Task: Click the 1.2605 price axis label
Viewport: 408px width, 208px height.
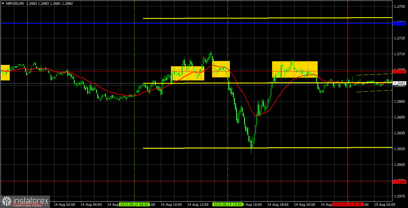Action: pos(400,165)
